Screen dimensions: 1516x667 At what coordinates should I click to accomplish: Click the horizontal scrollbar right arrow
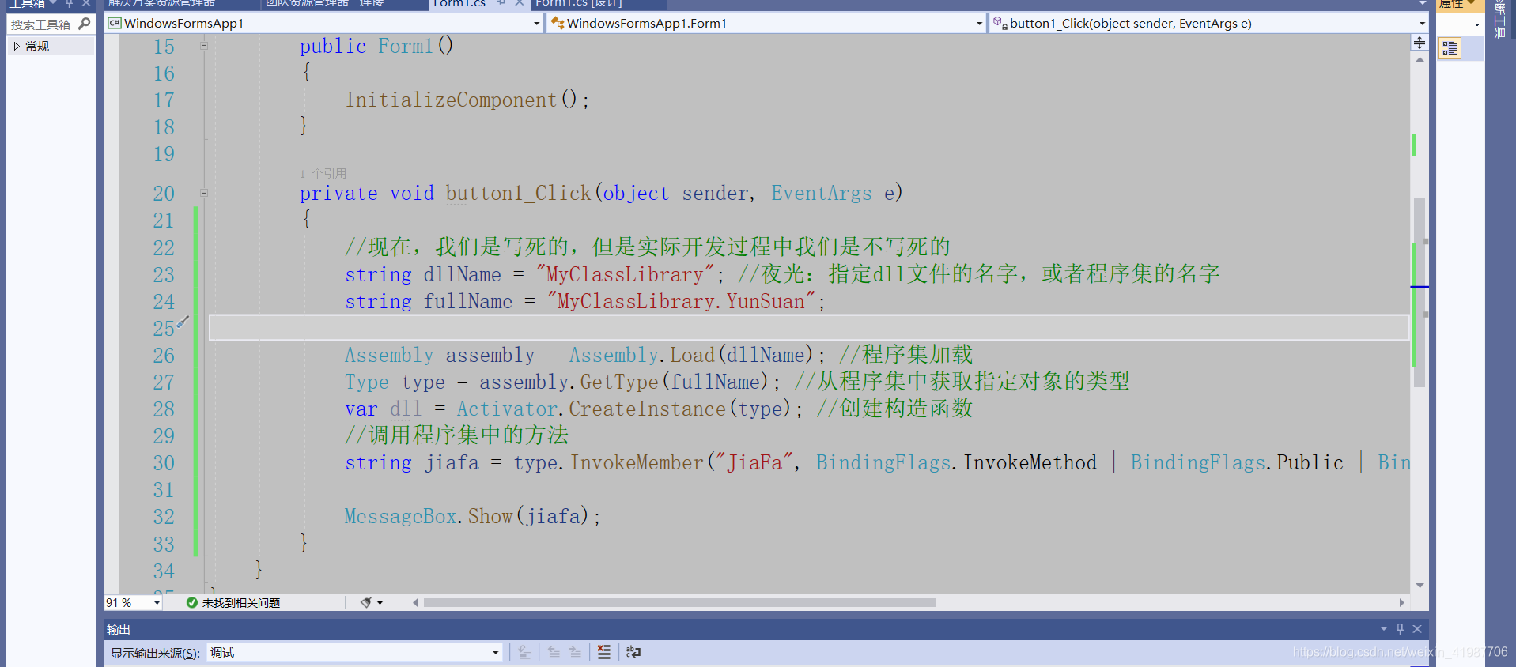1402,603
